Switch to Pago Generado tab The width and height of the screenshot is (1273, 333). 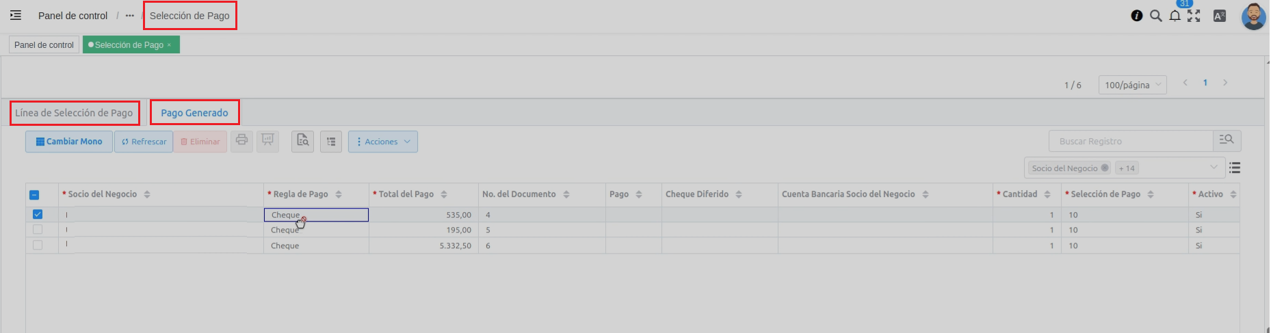tap(194, 113)
